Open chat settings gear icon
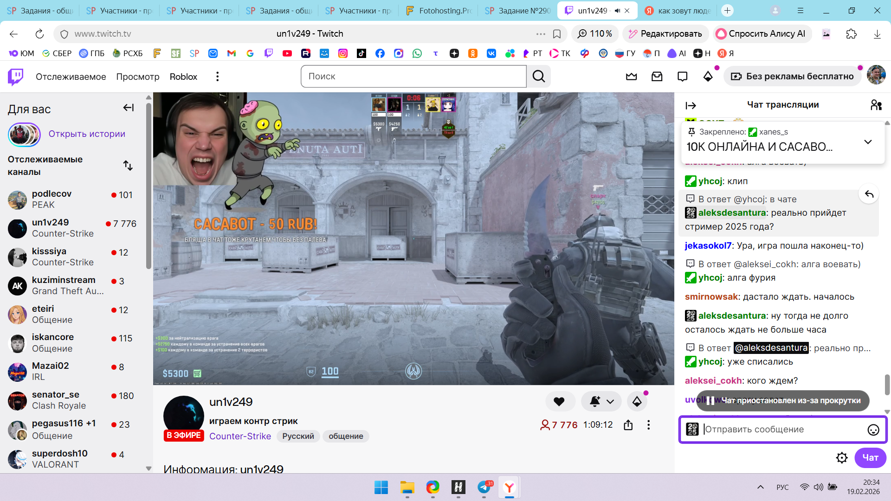 pos(842,458)
